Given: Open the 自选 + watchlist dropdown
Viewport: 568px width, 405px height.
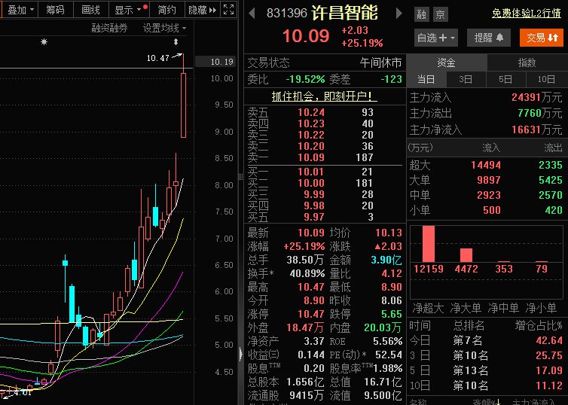Looking at the screenshot, I should [435, 37].
